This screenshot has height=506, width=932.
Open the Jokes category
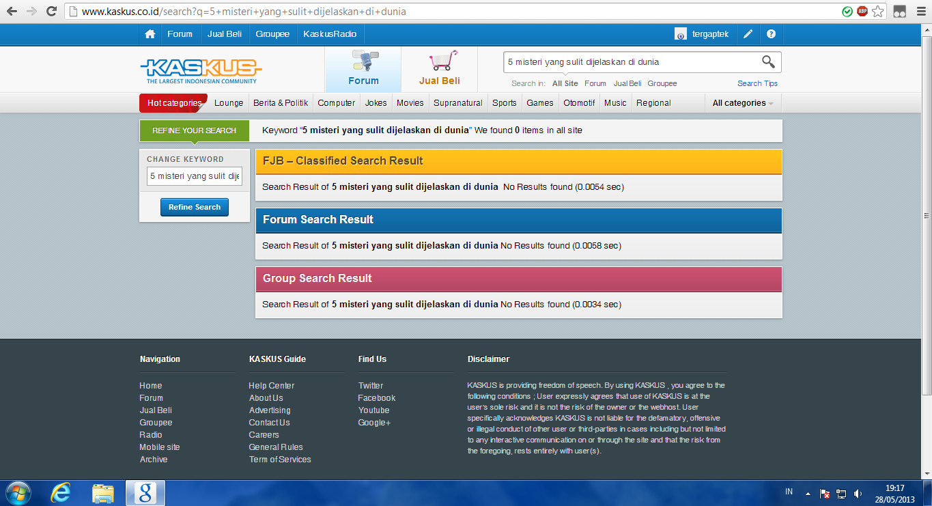point(376,103)
